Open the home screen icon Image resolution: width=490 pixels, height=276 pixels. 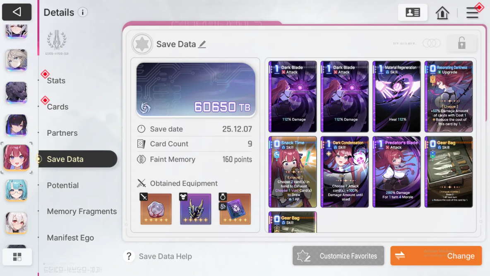click(442, 13)
